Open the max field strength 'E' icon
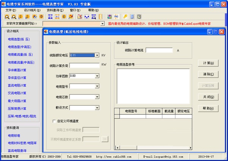 coord(64,17)
